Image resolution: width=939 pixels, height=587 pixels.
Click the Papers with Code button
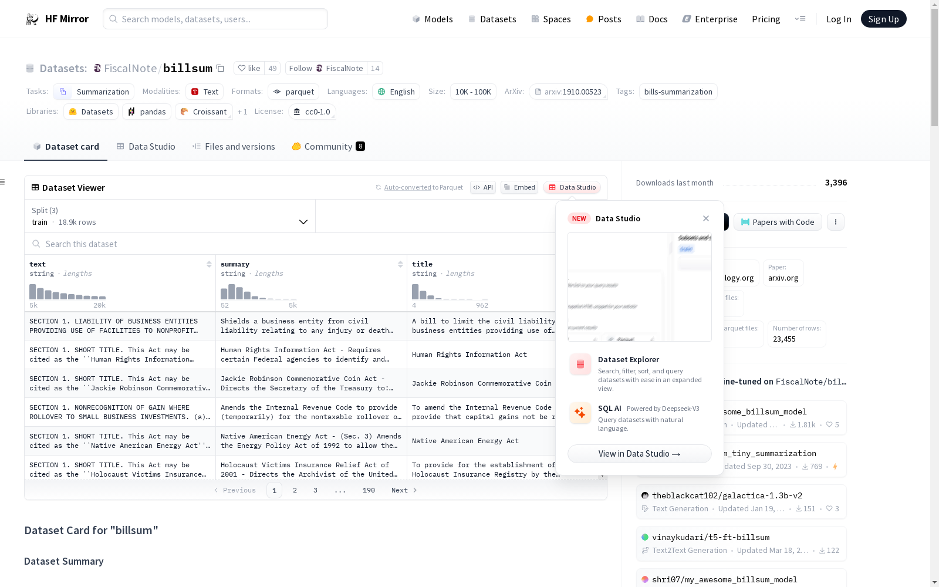778,222
